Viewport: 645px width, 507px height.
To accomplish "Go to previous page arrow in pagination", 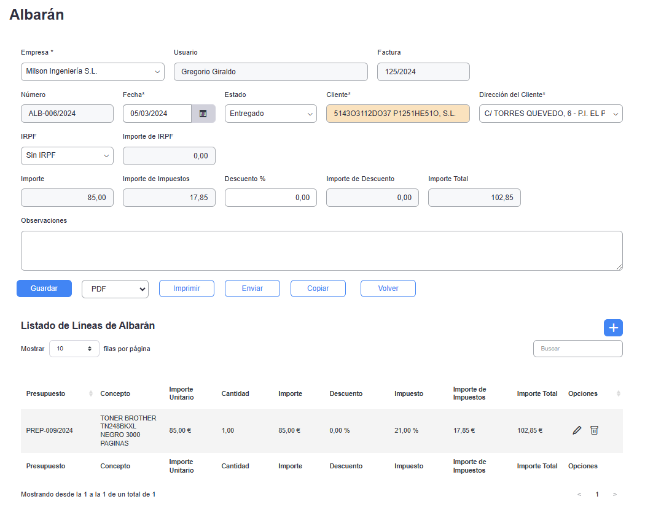I will [579, 494].
